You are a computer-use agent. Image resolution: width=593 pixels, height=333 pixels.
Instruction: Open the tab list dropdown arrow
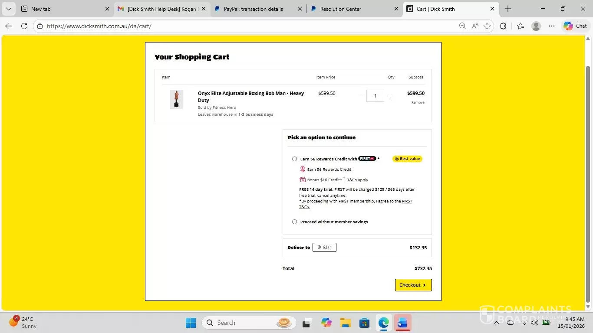9,9
